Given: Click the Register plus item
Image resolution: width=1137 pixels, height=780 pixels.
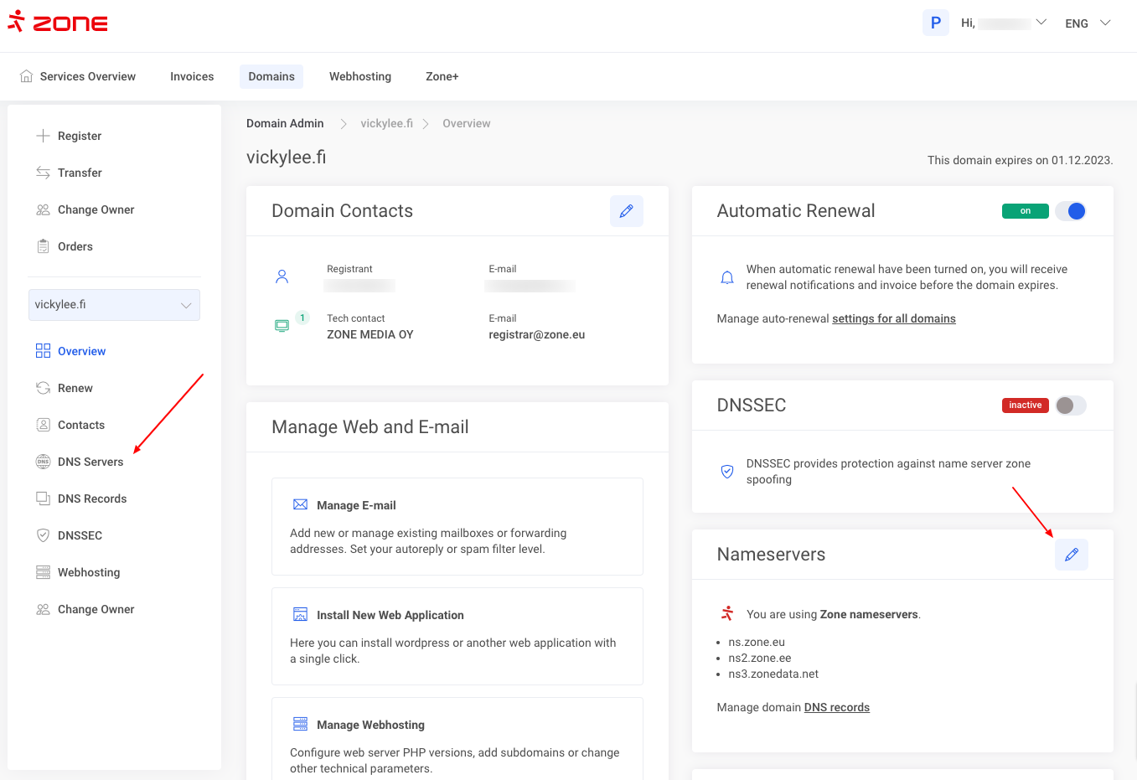Looking at the screenshot, I should coord(79,136).
